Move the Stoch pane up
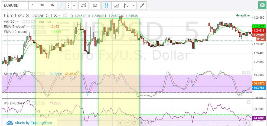 (x=244, y=73)
